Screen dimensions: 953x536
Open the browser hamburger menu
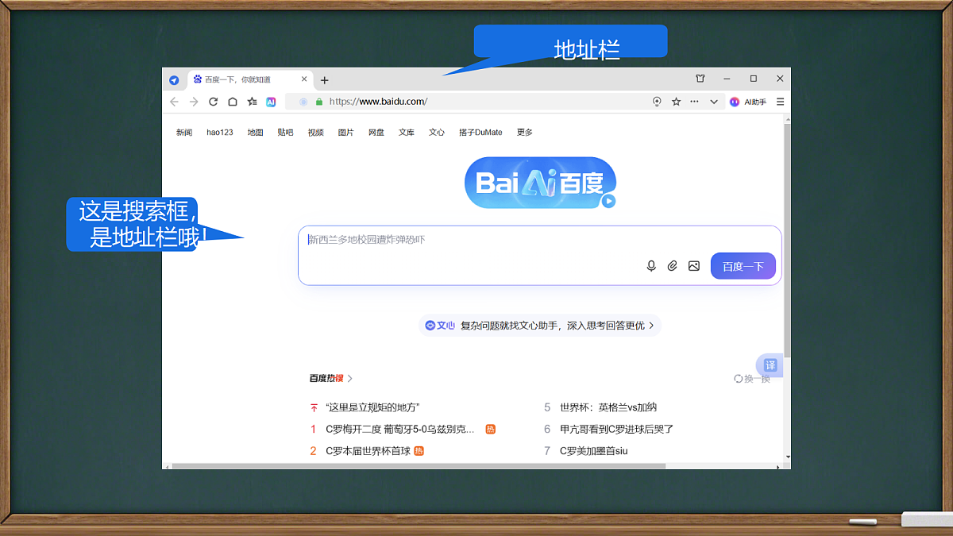point(780,102)
